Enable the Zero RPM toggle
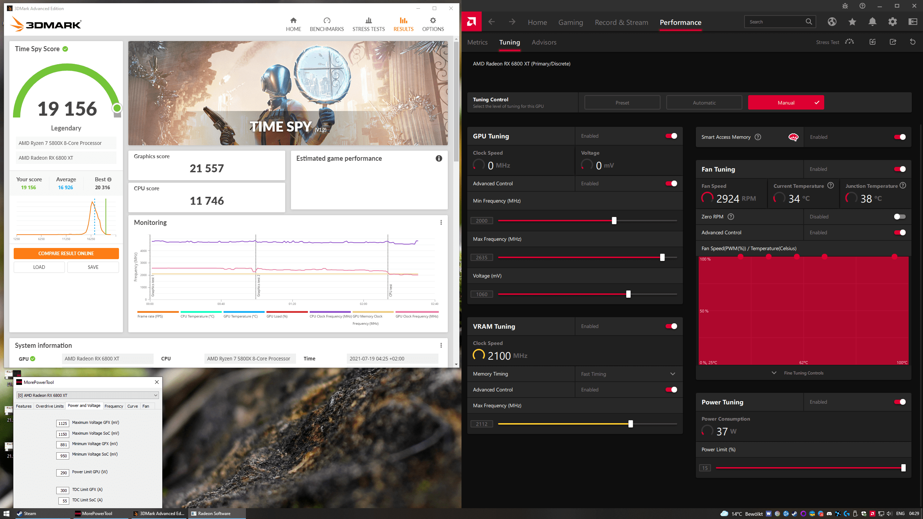Screen dimensions: 923x519 (900, 217)
